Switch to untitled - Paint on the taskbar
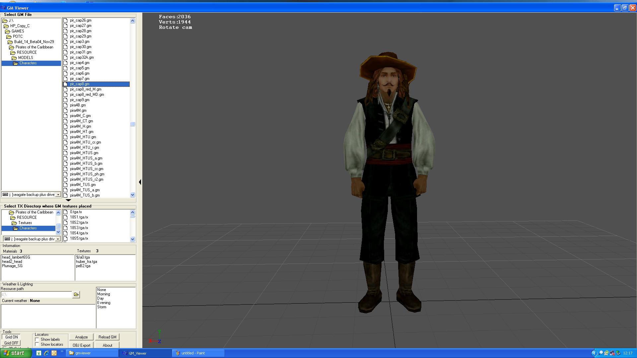This screenshot has height=358, width=637. [x=198, y=353]
